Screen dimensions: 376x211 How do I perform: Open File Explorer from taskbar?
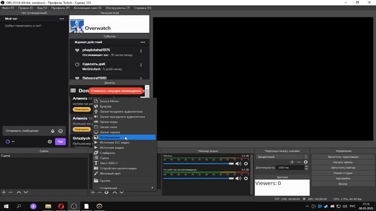[x=48, y=206]
